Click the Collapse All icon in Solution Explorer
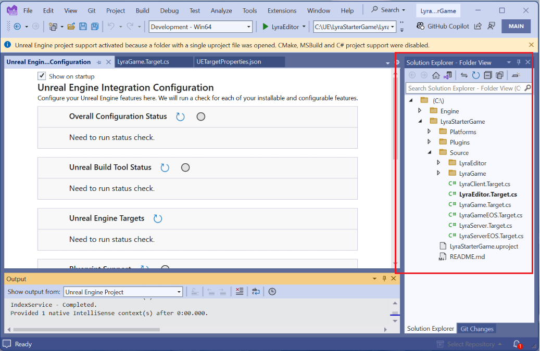Viewport: 540px width, 351px height. pos(487,75)
